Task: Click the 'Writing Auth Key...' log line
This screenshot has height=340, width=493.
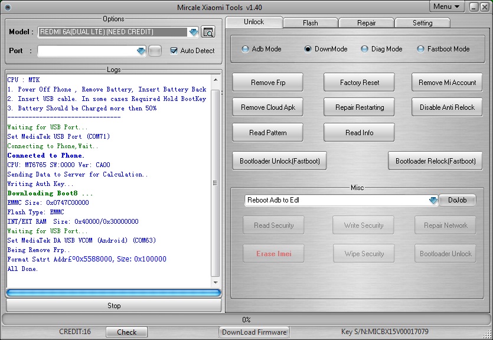Action: click(x=40, y=184)
